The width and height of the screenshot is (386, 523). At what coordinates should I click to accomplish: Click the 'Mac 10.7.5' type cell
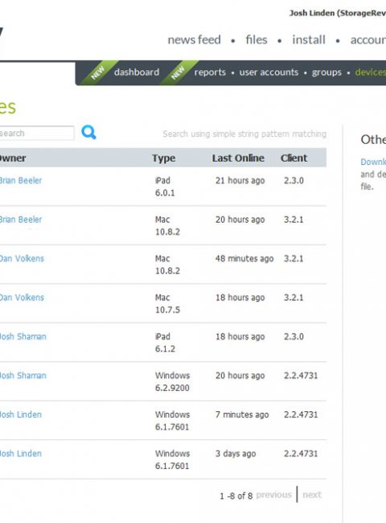pyautogui.click(x=167, y=303)
